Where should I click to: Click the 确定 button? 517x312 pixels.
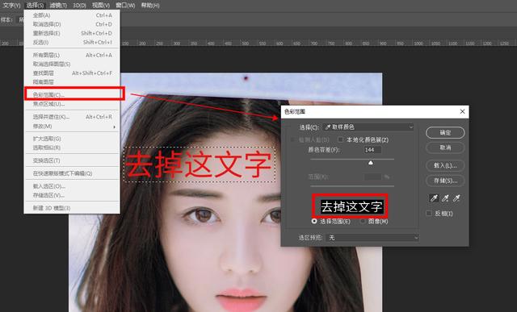coord(445,133)
